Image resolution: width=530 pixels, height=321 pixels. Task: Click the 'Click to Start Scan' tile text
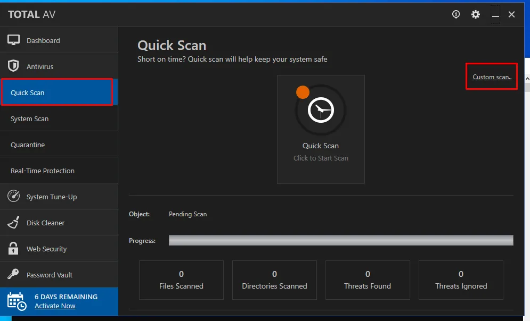[321, 158]
